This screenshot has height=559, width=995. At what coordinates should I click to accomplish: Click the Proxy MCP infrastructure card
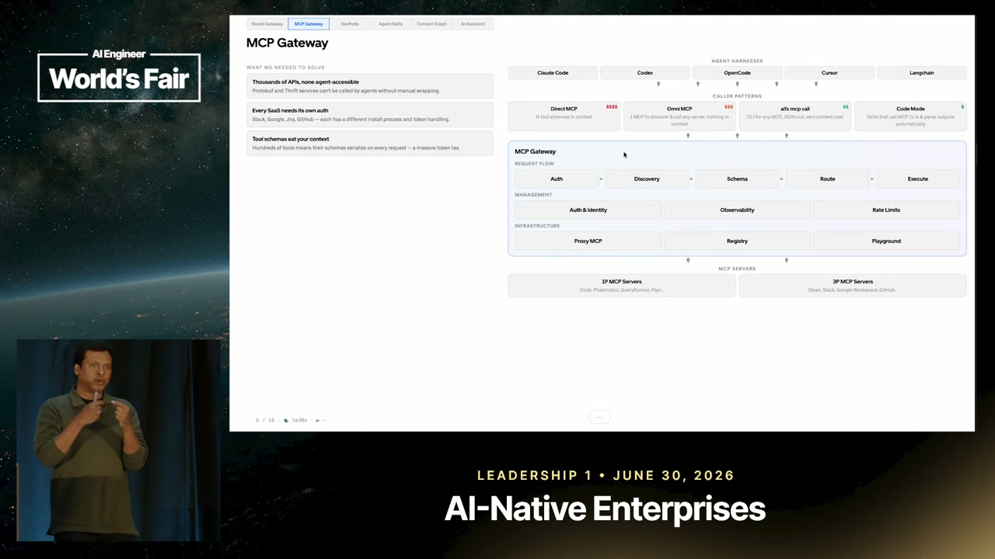(x=588, y=241)
